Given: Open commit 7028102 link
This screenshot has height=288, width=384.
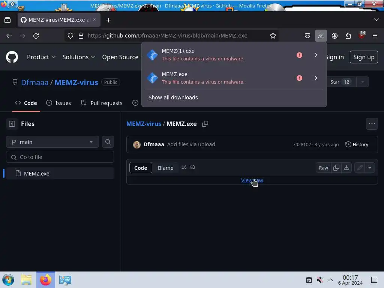Looking at the screenshot, I should 302,144.
